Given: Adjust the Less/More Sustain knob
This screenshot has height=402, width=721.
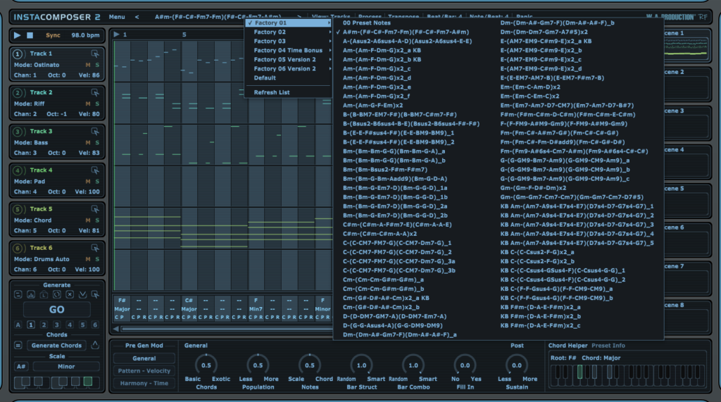Looking at the screenshot, I should pyautogui.click(x=517, y=365).
